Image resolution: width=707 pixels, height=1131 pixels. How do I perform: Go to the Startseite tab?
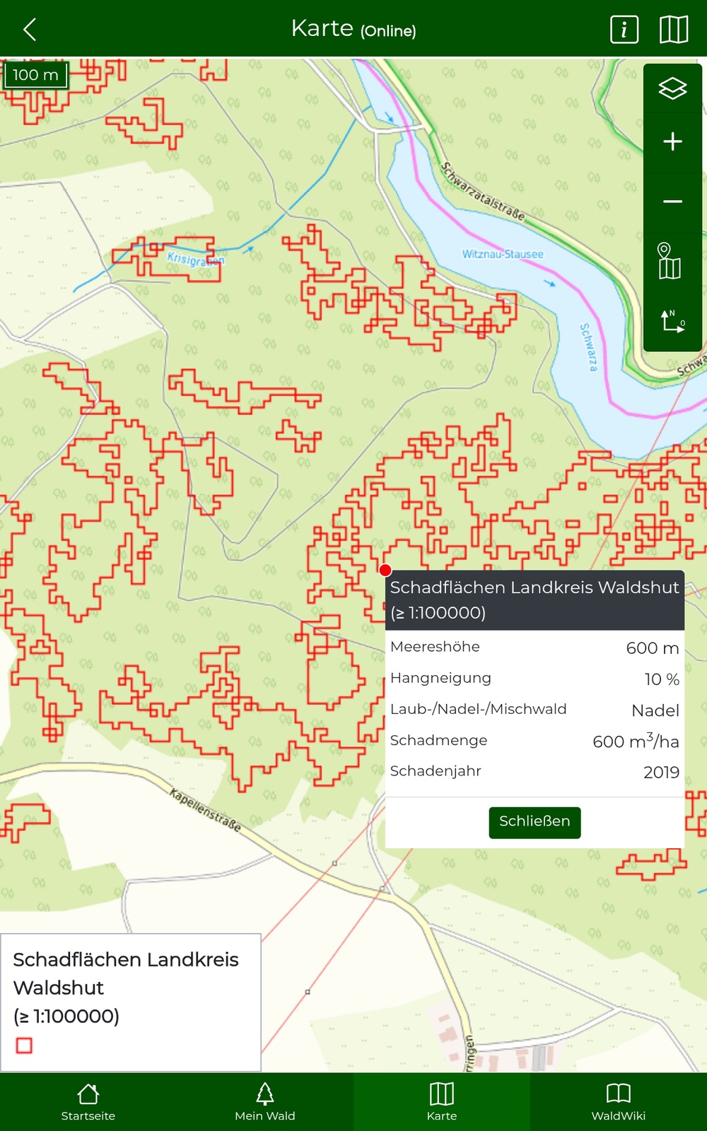(88, 1102)
